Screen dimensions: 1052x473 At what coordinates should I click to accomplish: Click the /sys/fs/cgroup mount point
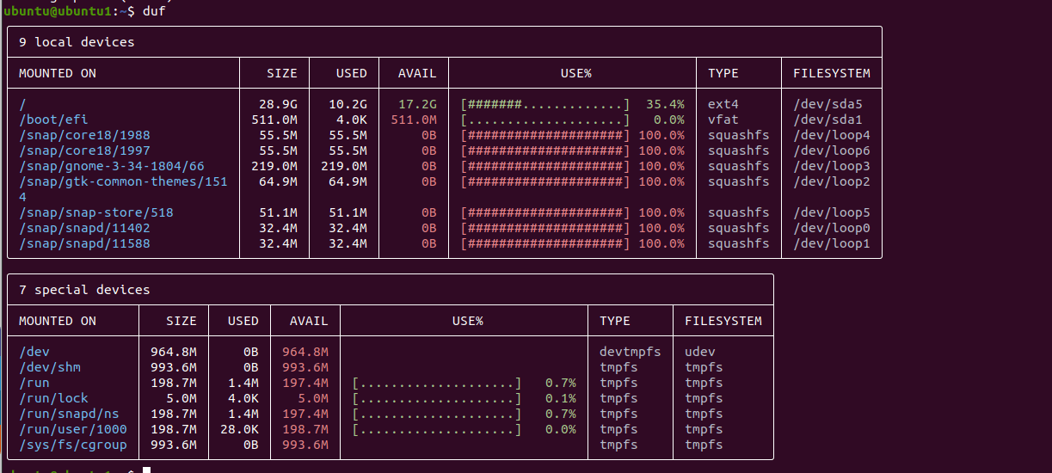click(x=73, y=445)
